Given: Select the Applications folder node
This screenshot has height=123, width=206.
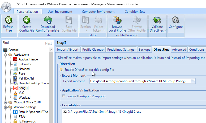Looking at the screenshot, I should (21, 55).
